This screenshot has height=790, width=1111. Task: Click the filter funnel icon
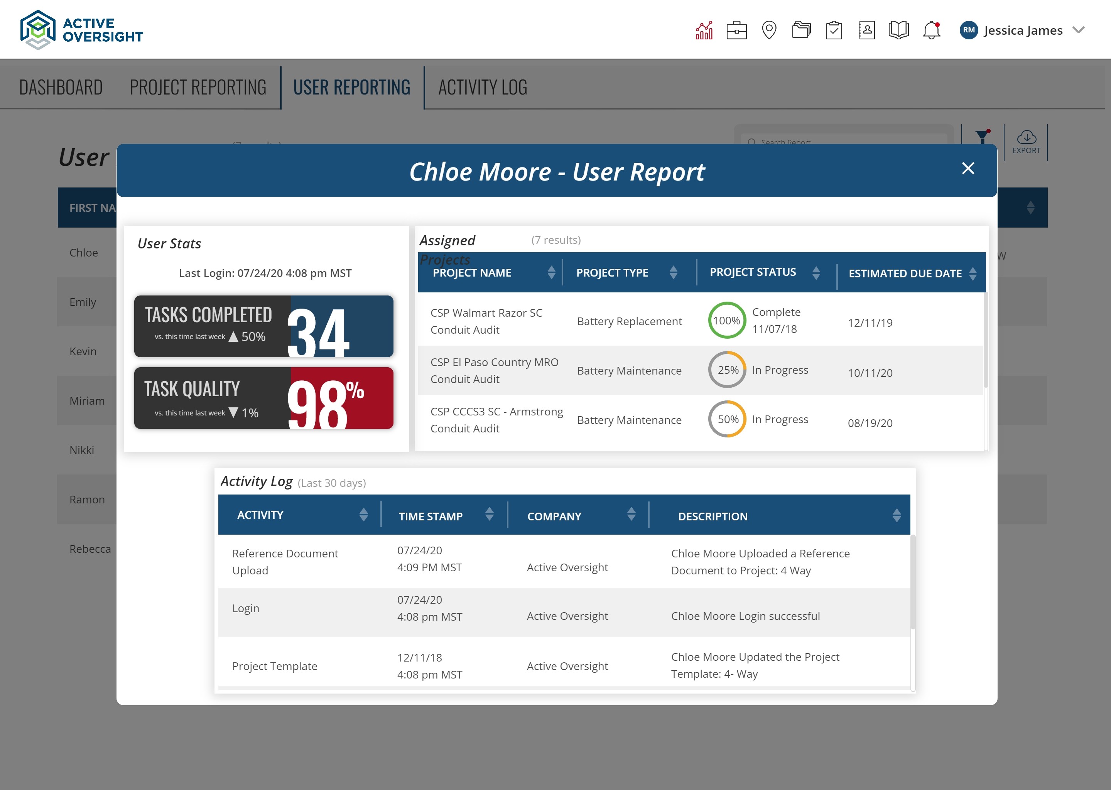pyautogui.click(x=982, y=137)
